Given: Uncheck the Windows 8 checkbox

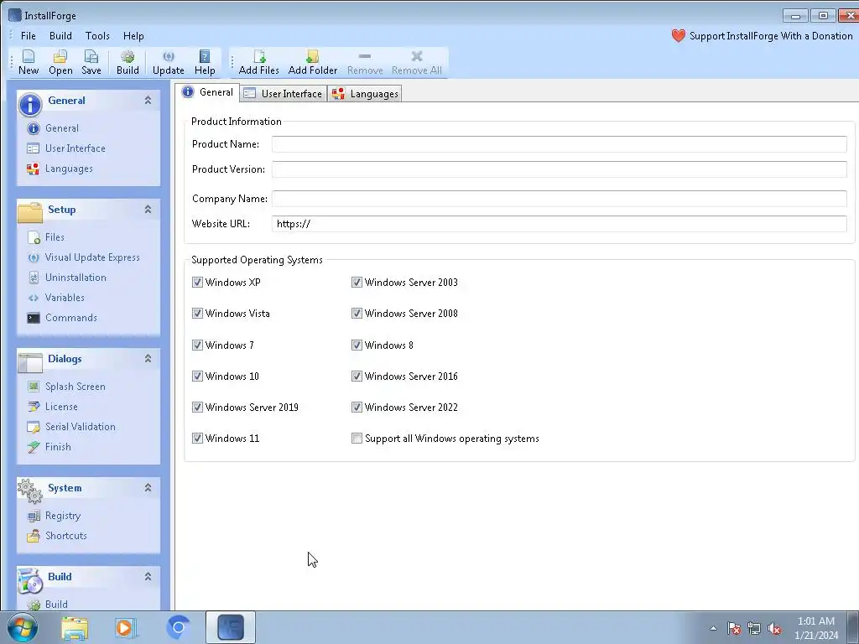Looking at the screenshot, I should (x=357, y=345).
